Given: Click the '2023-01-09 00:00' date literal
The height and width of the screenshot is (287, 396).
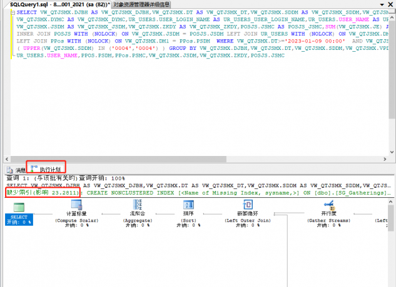Looking at the screenshot, I should click(315, 41).
